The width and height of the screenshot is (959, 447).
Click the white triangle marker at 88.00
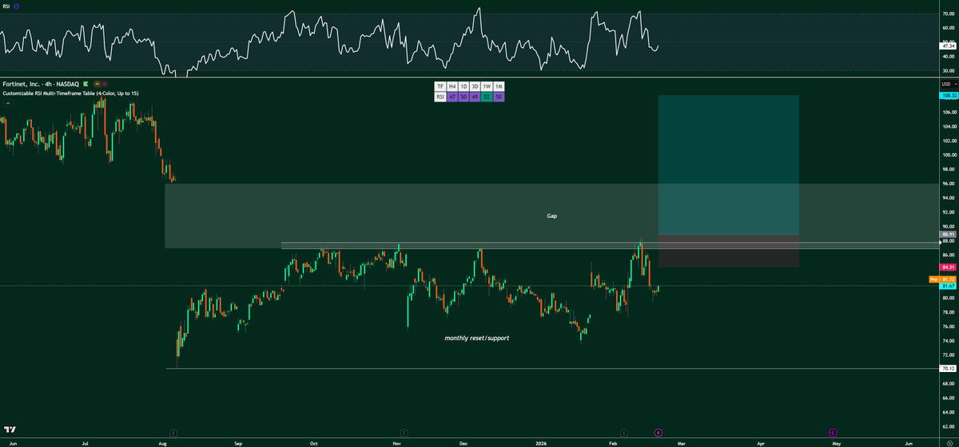[940, 242]
